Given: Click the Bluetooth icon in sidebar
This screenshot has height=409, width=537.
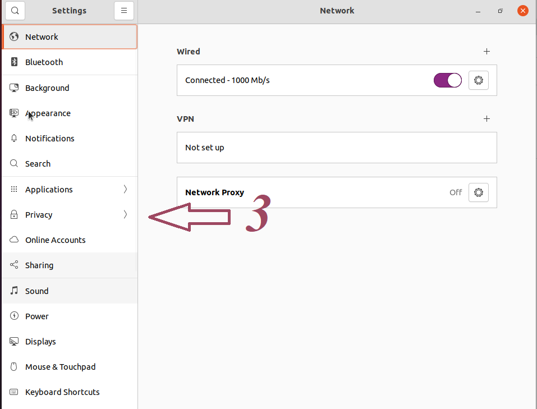Looking at the screenshot, I should click(15, 62).
